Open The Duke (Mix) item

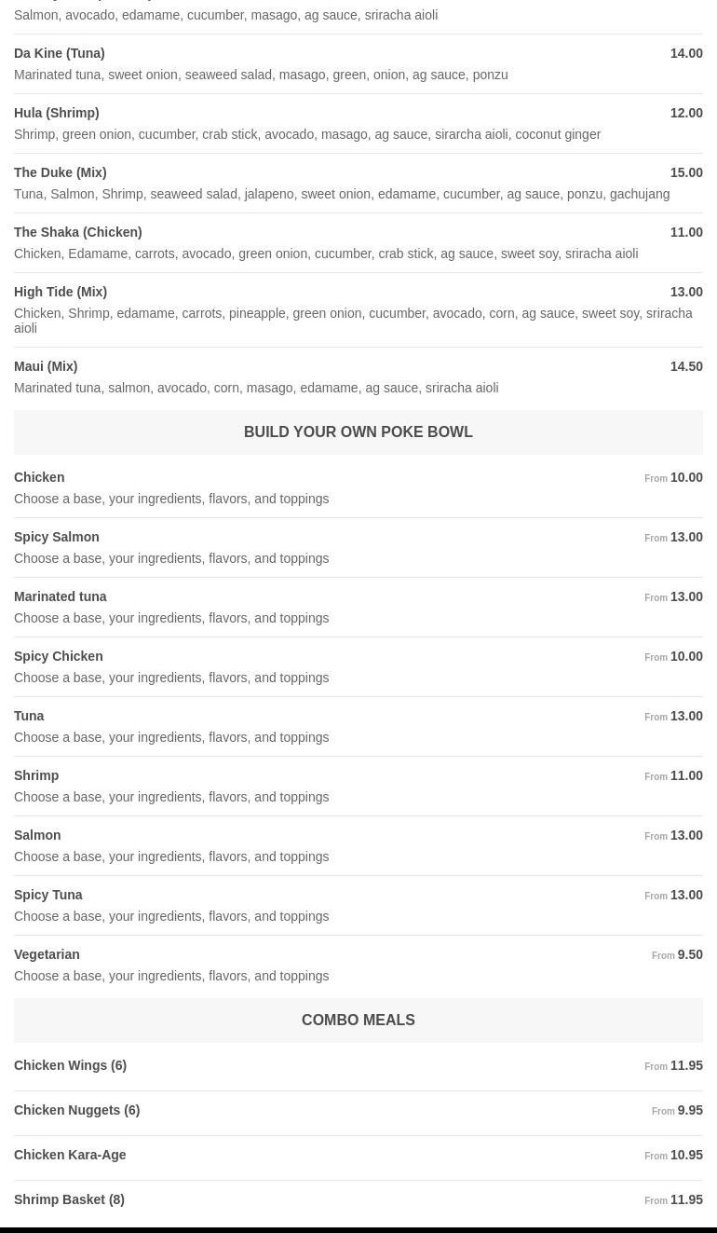tap(61, 173)
